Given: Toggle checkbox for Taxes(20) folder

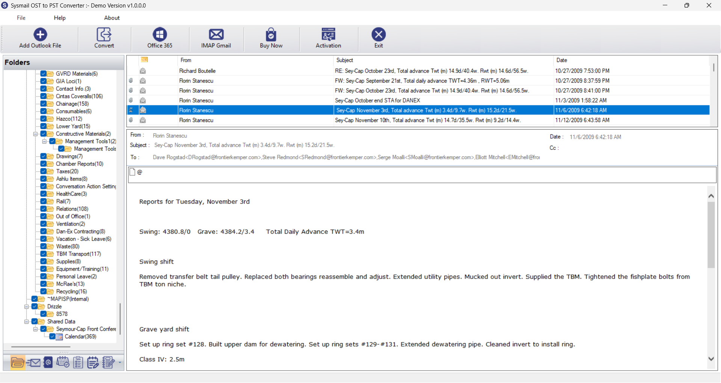Looking at the screenshot, I should [44, 171].
